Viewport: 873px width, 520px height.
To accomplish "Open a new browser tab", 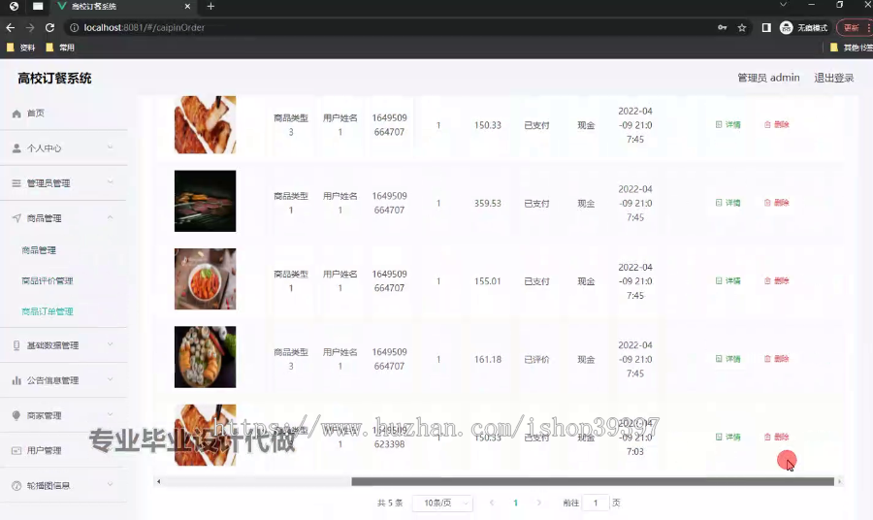I will click(210, 6).
